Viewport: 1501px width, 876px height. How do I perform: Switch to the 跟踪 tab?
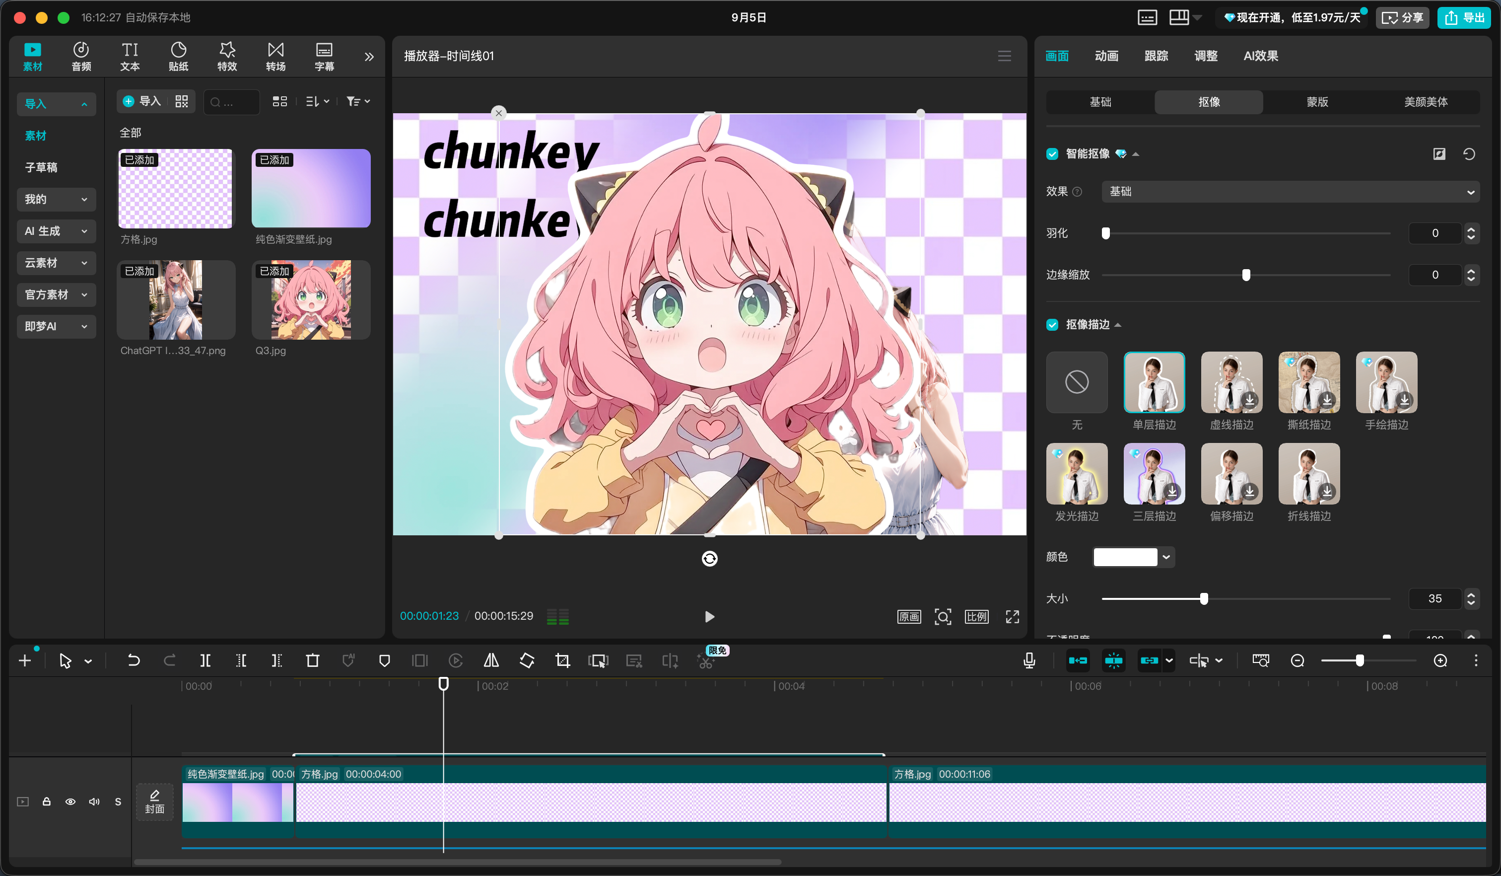[x=1156, y=56]
